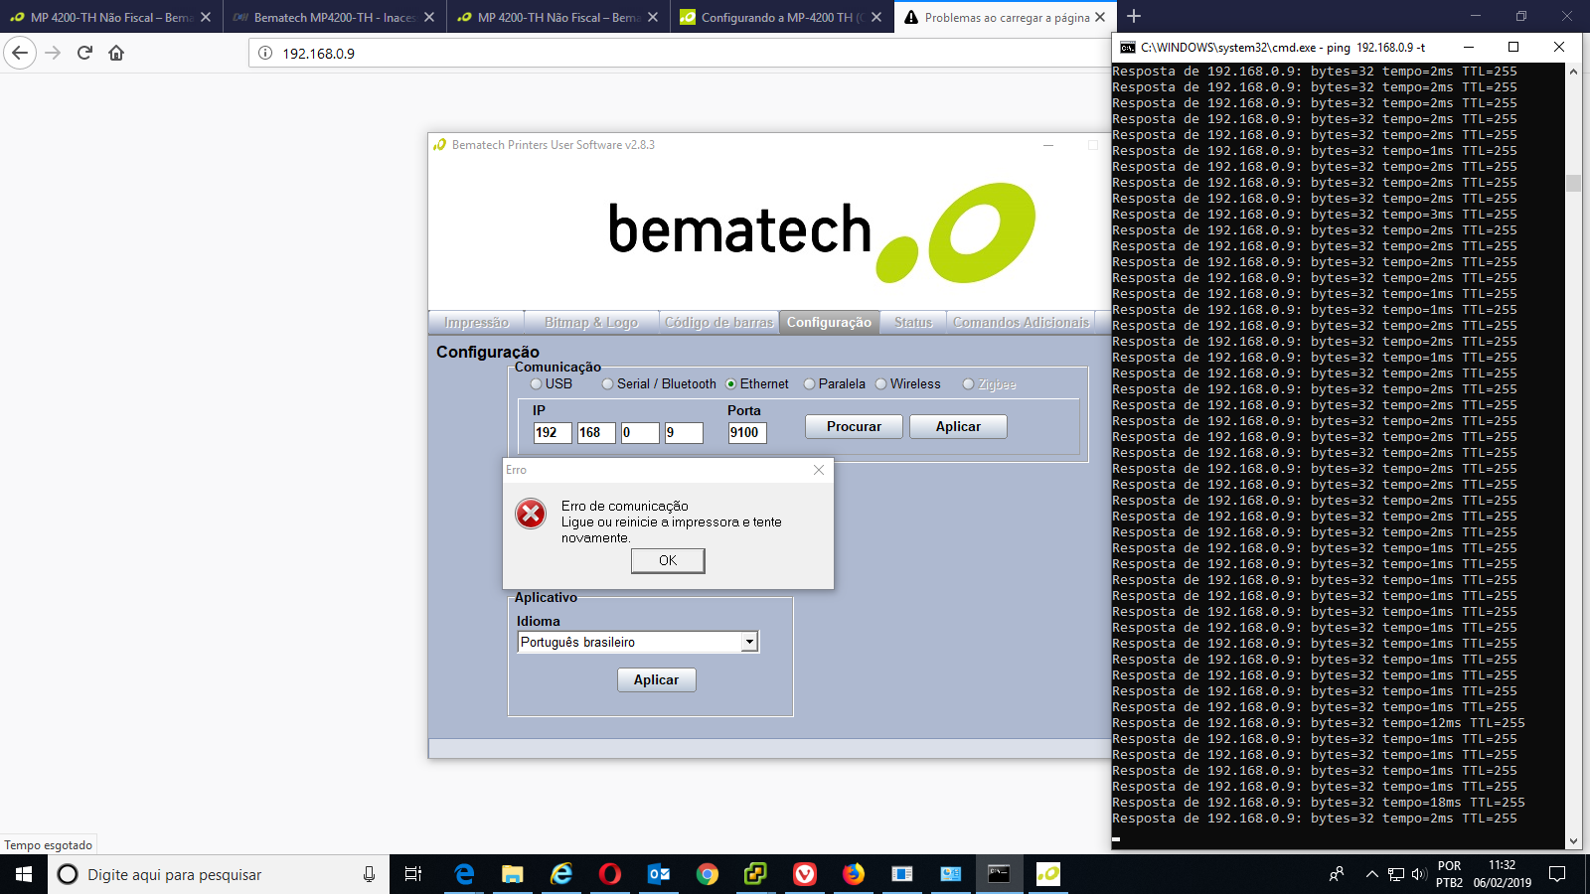Click OK in the Erro dialog

668,561
